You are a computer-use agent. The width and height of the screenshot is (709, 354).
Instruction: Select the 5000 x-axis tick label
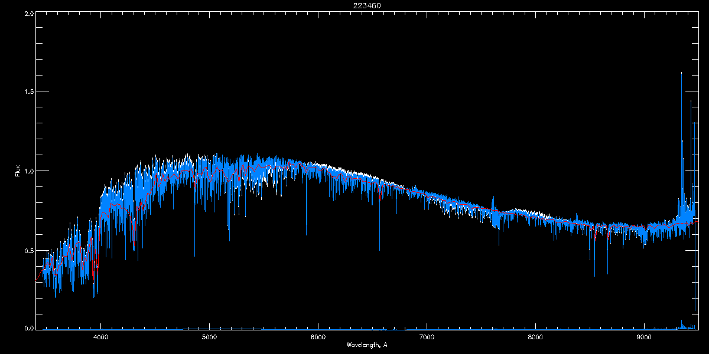coord(210,337)
